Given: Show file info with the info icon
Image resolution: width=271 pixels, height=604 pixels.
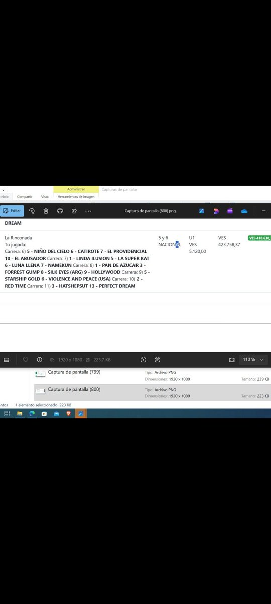Looking at the screenshot, I should click(39, 360).
